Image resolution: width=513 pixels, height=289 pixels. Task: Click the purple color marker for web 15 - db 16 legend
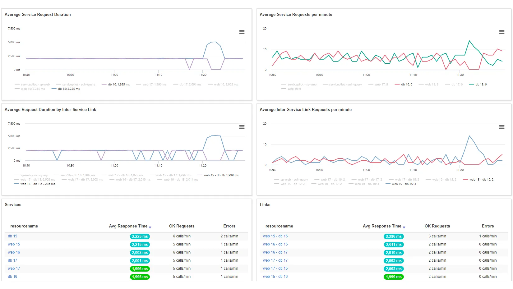[200, 175]
